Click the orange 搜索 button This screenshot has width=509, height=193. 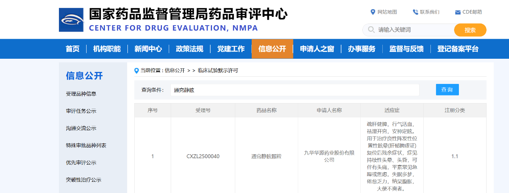[x=470, y=30]
